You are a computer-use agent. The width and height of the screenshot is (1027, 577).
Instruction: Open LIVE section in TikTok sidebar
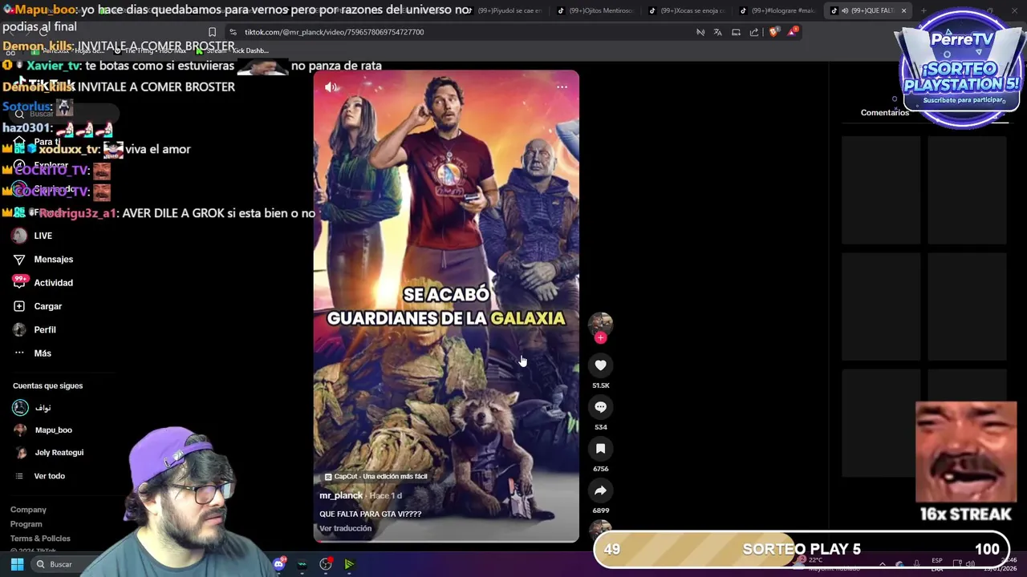point(43,236)
